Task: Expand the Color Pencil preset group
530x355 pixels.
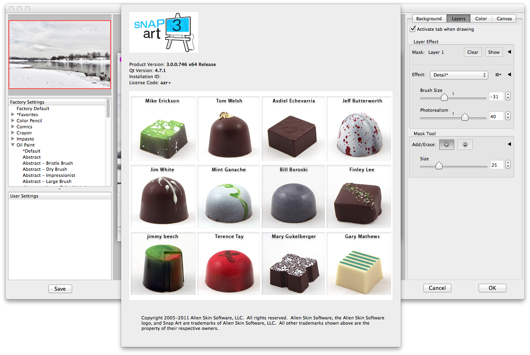Action: [13, 121]
